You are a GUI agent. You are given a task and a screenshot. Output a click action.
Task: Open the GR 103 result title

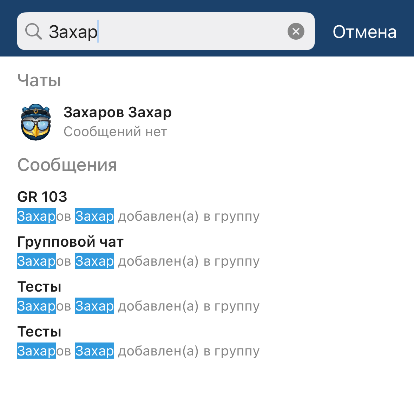point(42,197)
